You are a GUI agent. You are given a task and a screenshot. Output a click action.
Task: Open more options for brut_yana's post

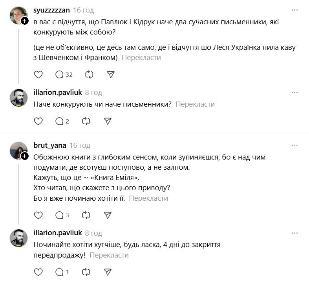tap(294, 145)
